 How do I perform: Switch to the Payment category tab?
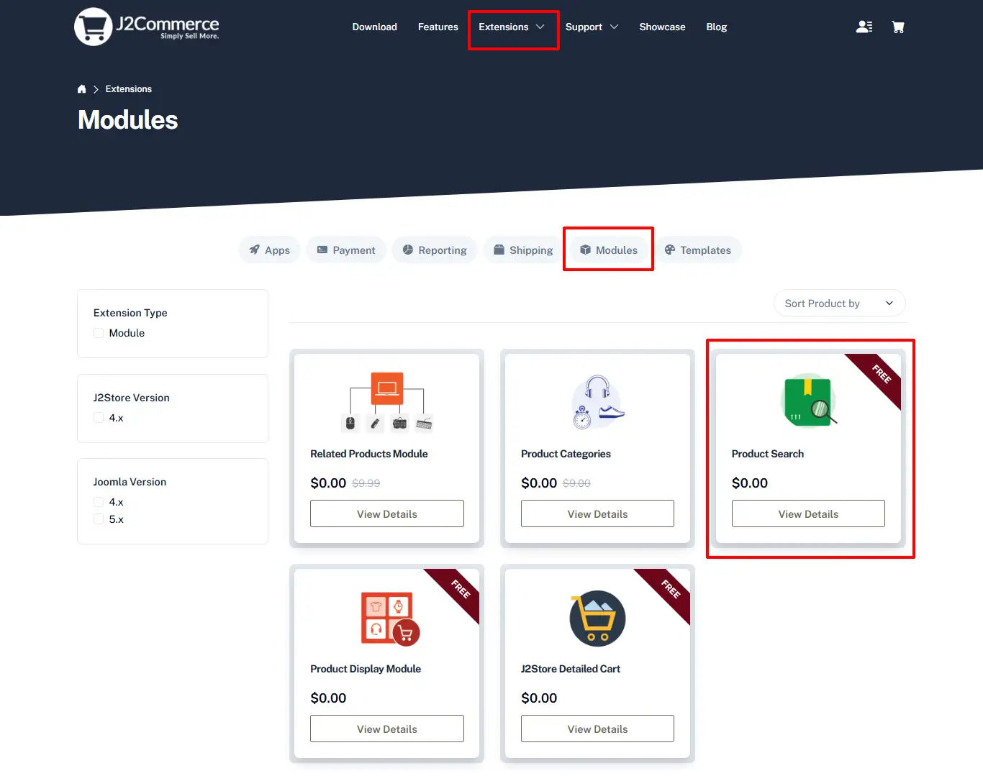(346, 250)
